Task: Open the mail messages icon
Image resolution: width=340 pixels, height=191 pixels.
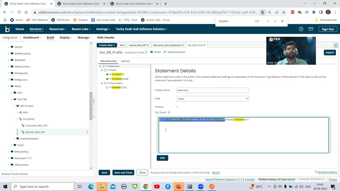Action: point(311,29)
